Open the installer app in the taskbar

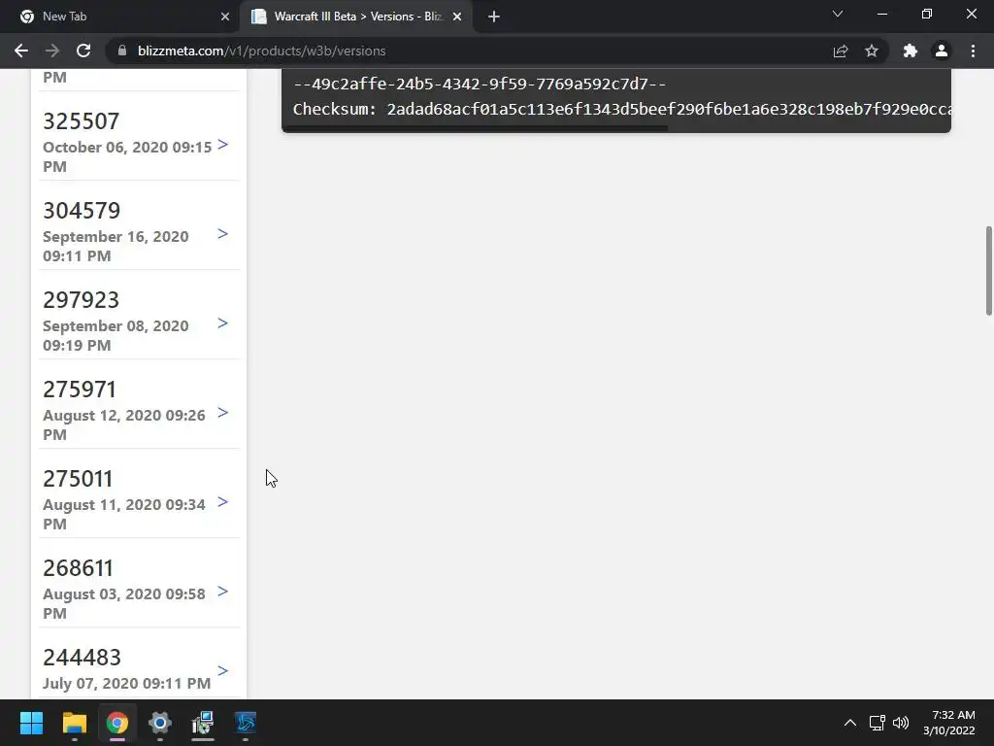click(x=203, y=723)
